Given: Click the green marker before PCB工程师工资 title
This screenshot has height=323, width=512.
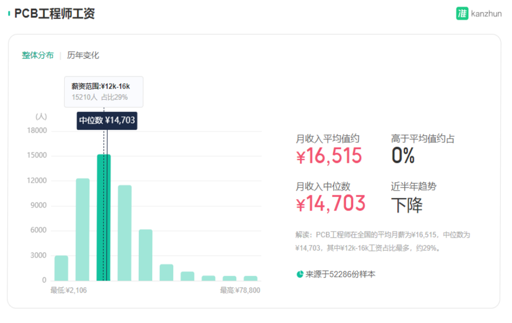Looking at the screenshot, I should point(9,14).
